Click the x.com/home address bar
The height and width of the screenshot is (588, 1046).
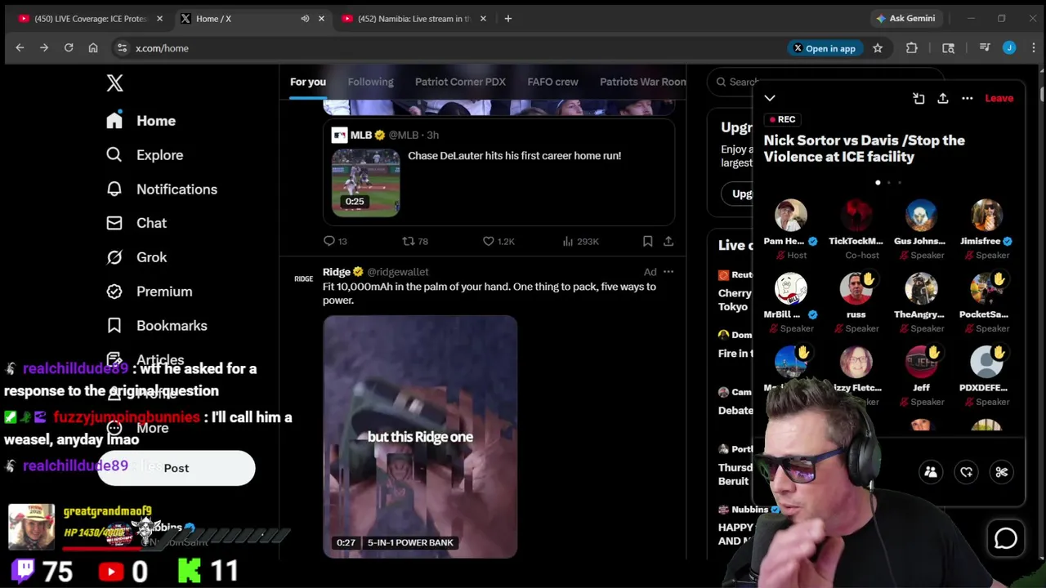pos(449,48)
